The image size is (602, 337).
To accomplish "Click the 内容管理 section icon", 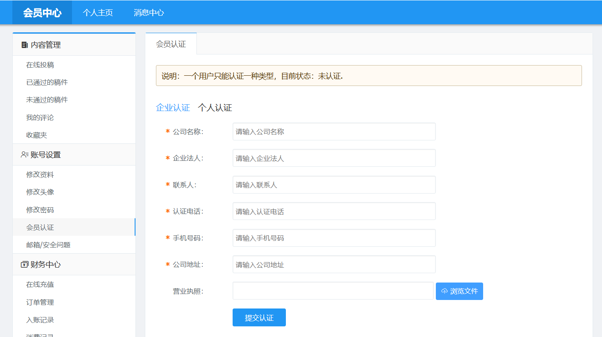I will 24,45.
